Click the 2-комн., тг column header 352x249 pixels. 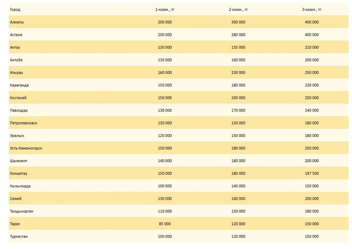(x=238, y=10)
